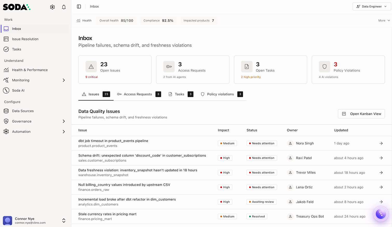Image resolution: width=392 pixels, height=227 pixels.
Task: Click 'Resolved' status badge
Action: coord(257,216)
